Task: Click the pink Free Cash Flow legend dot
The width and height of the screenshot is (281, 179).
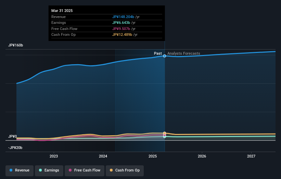Action: click(x=70, y=170)
